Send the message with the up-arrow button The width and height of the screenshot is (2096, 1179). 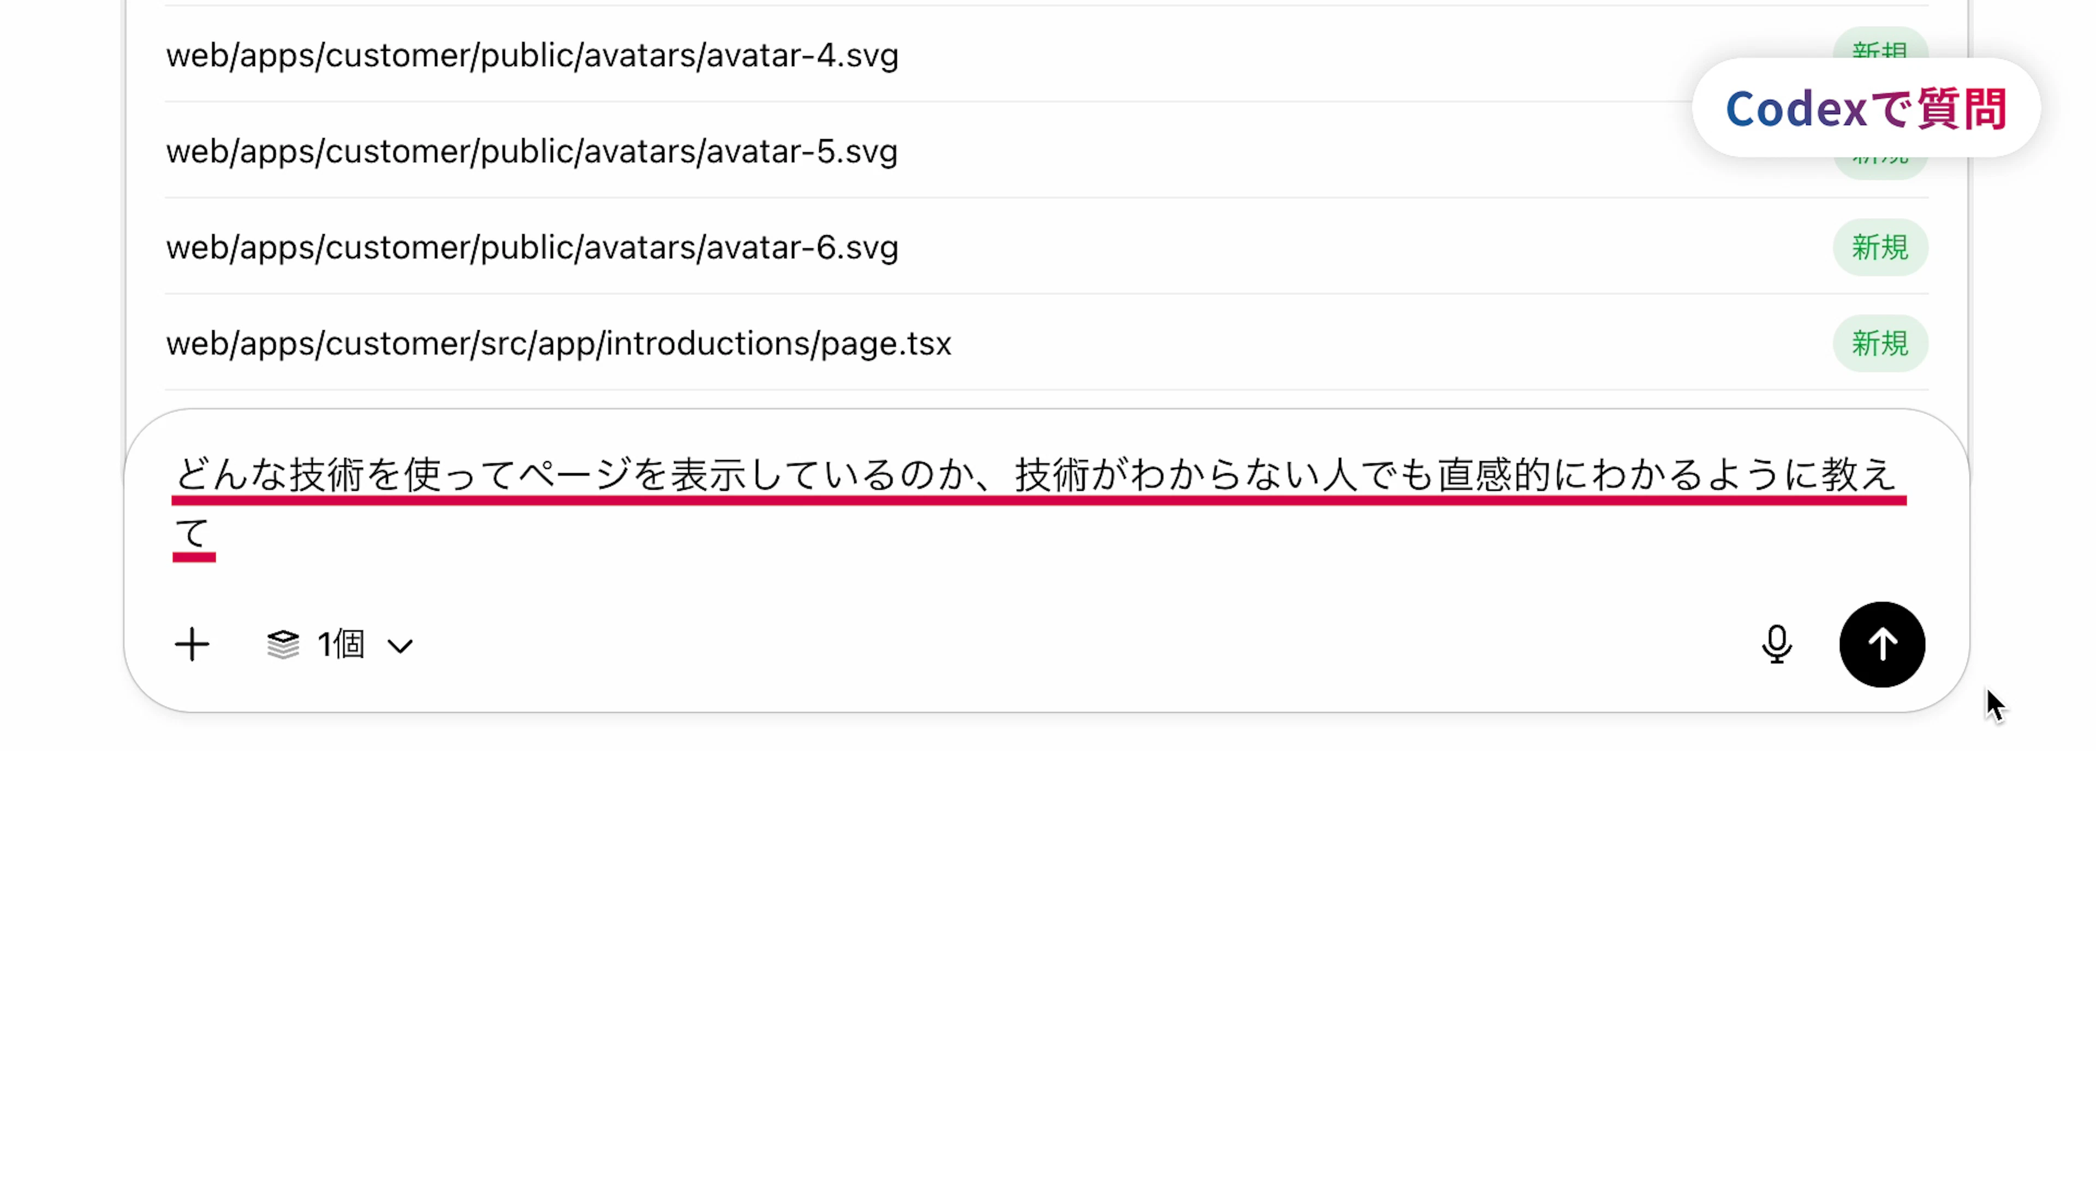tap(1882, 645)
